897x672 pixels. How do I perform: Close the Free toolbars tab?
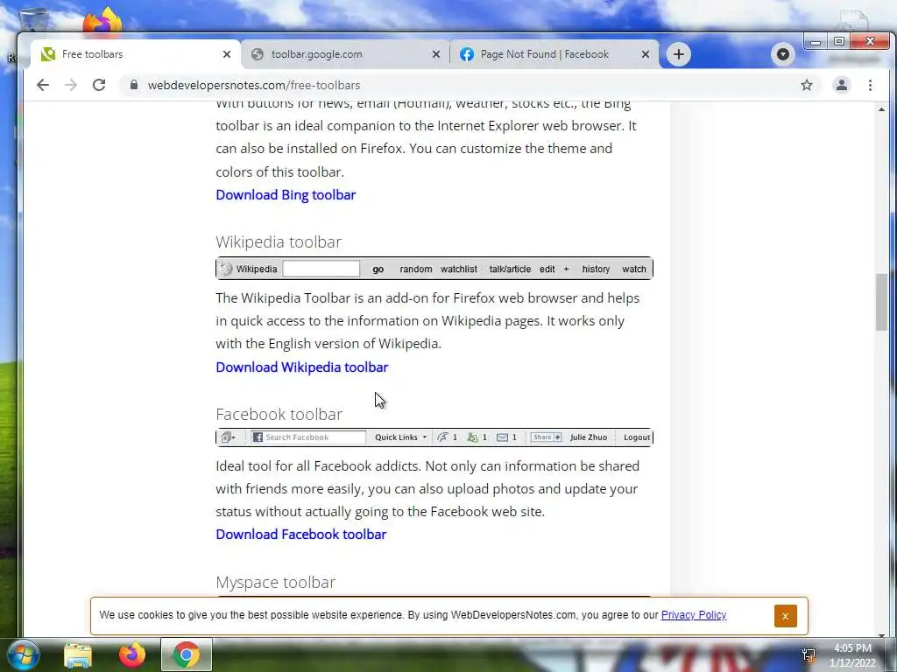click(227, 54)
